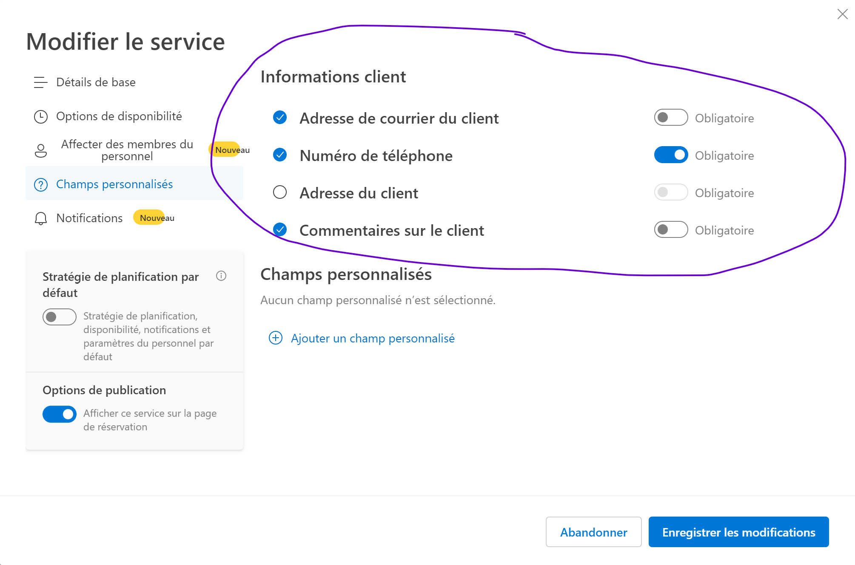Uncheck Adresse de courrier du client

(x=280, y=118)
